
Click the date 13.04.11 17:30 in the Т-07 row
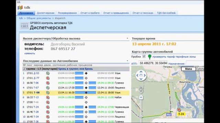click(x=66, y=88)
